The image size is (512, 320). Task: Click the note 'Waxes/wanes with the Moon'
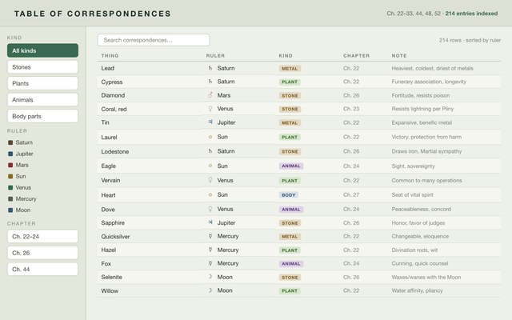[426, 278]
